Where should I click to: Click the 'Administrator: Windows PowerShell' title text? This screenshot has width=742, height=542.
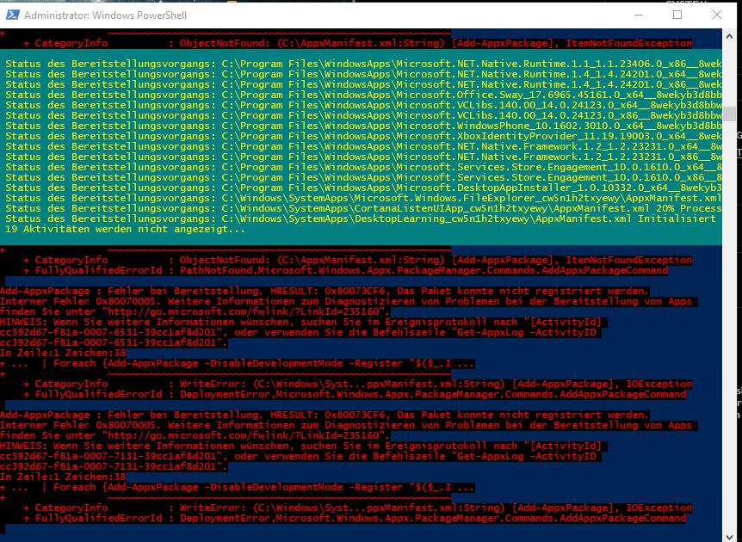pyautogui.click(x=105, y=15)
